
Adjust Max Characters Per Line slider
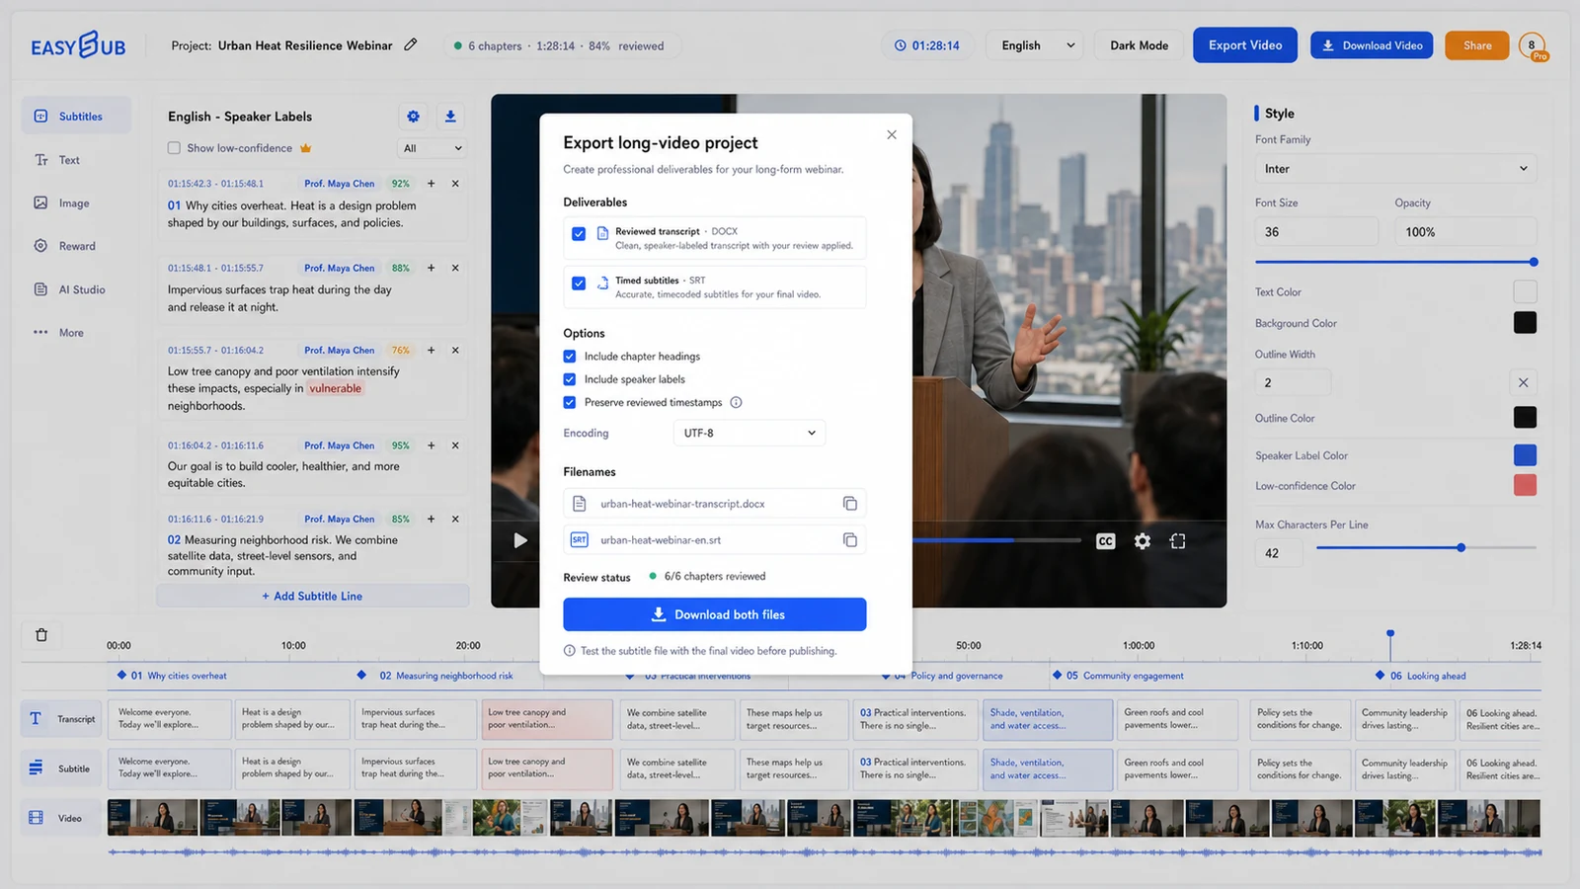1461,547
